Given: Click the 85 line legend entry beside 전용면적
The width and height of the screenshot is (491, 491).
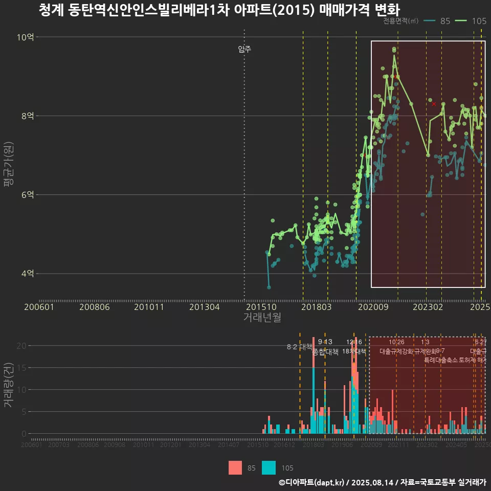Looking at the screenshot, I should point(437,21).
